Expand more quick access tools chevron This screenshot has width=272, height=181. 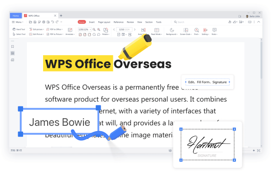click(x=61, y=22)
